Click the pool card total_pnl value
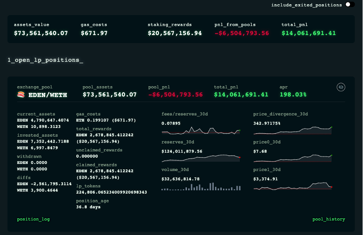The image size is (363, 235). click(241, 95)
